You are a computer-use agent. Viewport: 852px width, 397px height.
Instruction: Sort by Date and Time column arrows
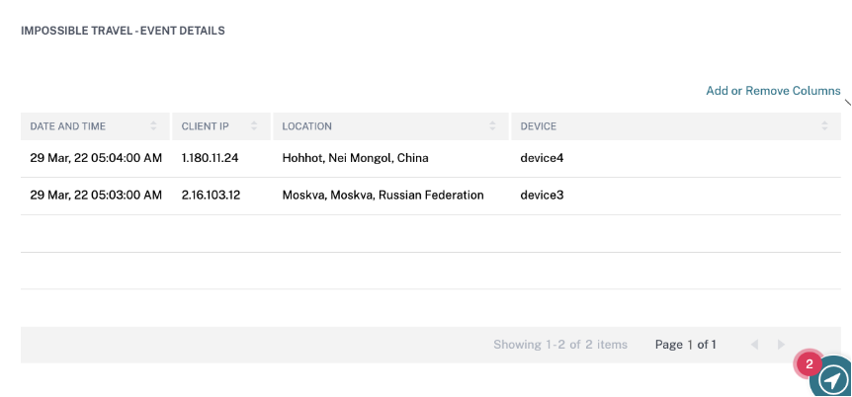click(x=153, y=126)
